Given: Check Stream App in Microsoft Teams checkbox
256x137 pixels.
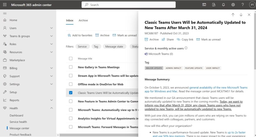Looking at the screenshot, I should click(71, 75).
